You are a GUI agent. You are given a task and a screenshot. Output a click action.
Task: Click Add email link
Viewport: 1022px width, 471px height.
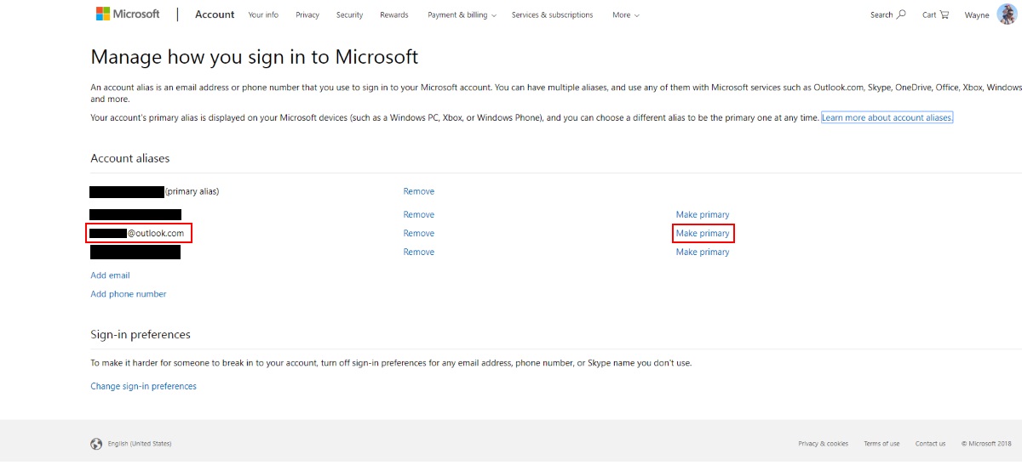110,275
